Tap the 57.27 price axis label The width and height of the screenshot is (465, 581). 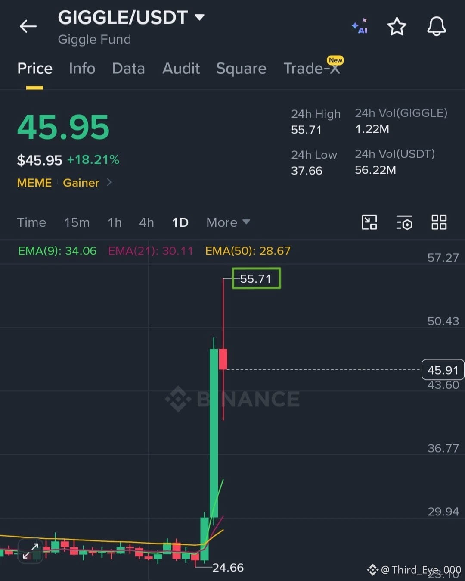pos(443,258)
